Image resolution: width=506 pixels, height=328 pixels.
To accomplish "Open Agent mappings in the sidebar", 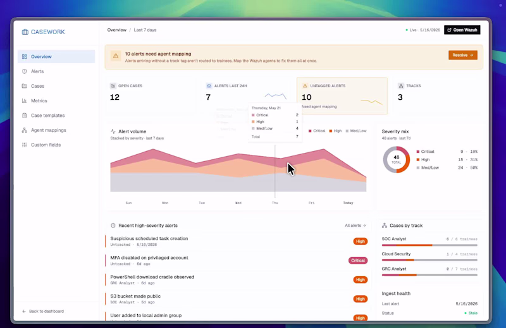I will click(x=56, y=130).
